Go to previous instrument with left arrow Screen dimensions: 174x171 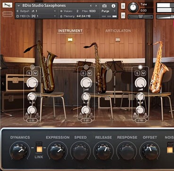click(x=91, y=6)
